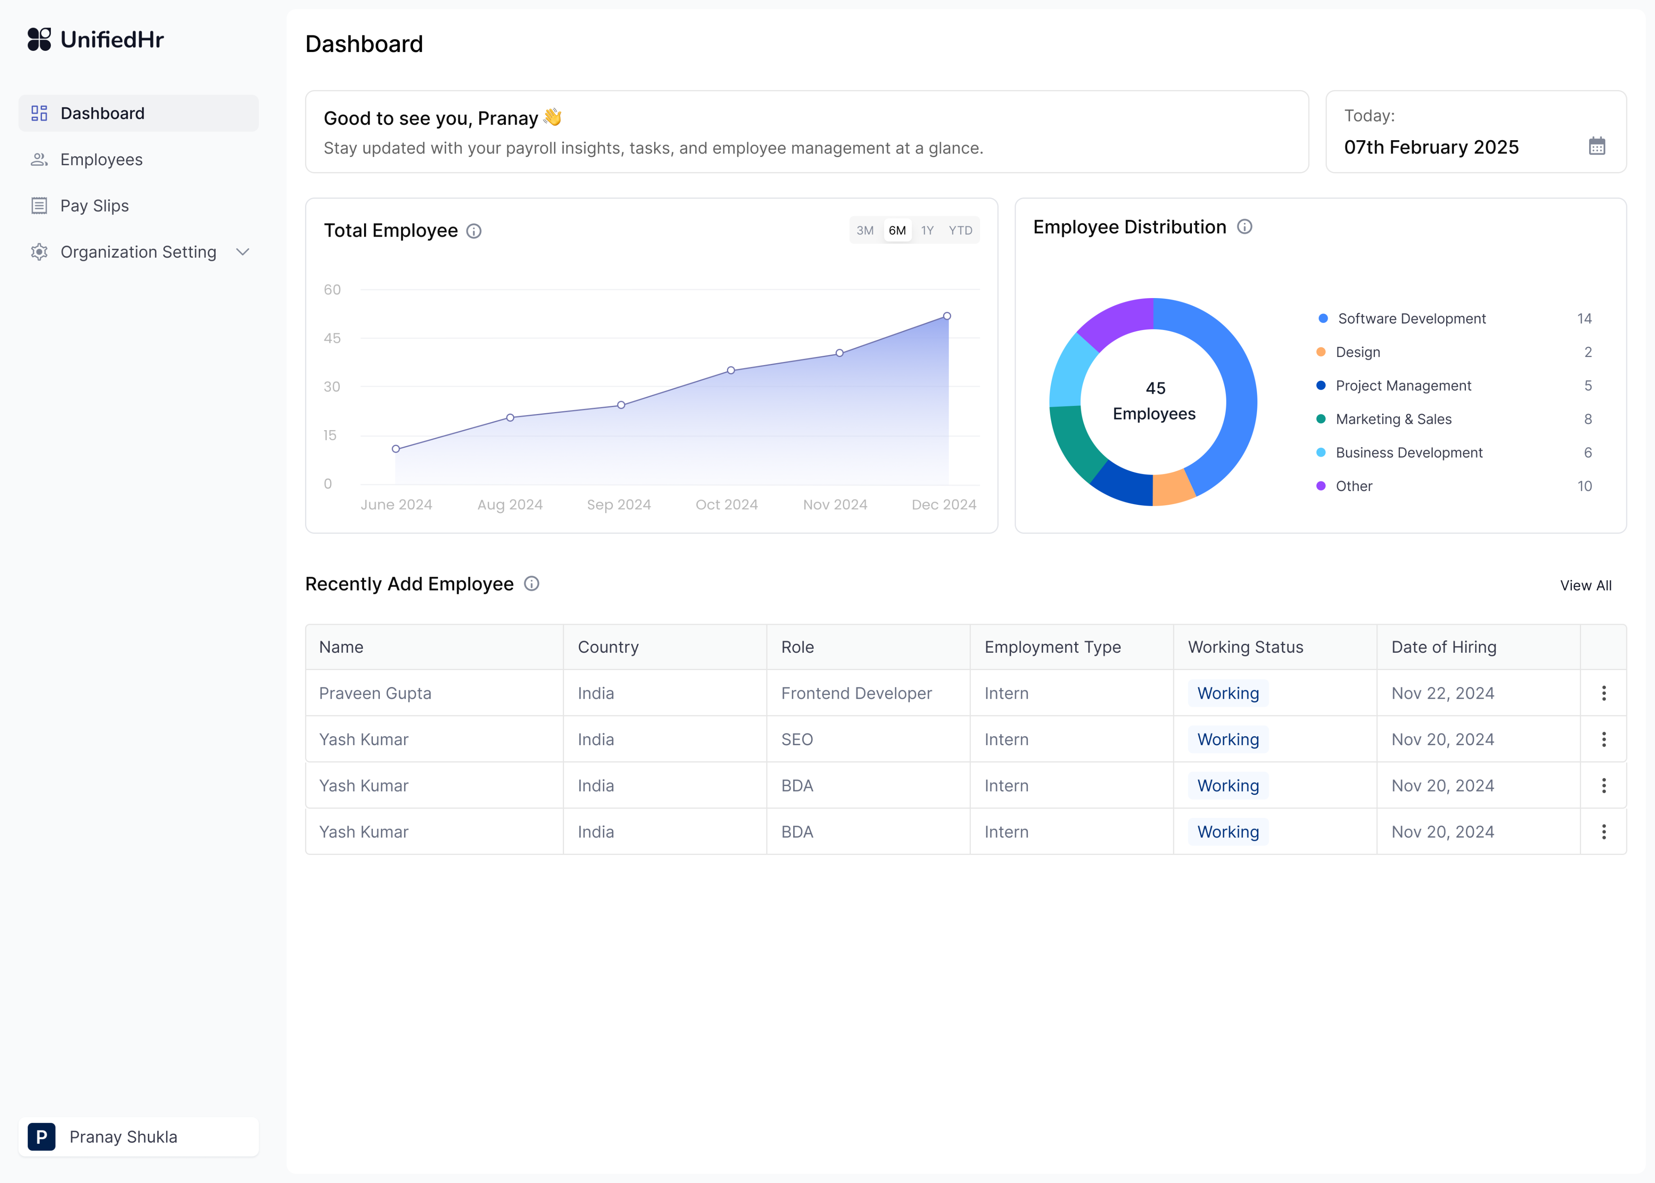Open three-dot menu for Praveen Gupta row

coord(1603,693)
